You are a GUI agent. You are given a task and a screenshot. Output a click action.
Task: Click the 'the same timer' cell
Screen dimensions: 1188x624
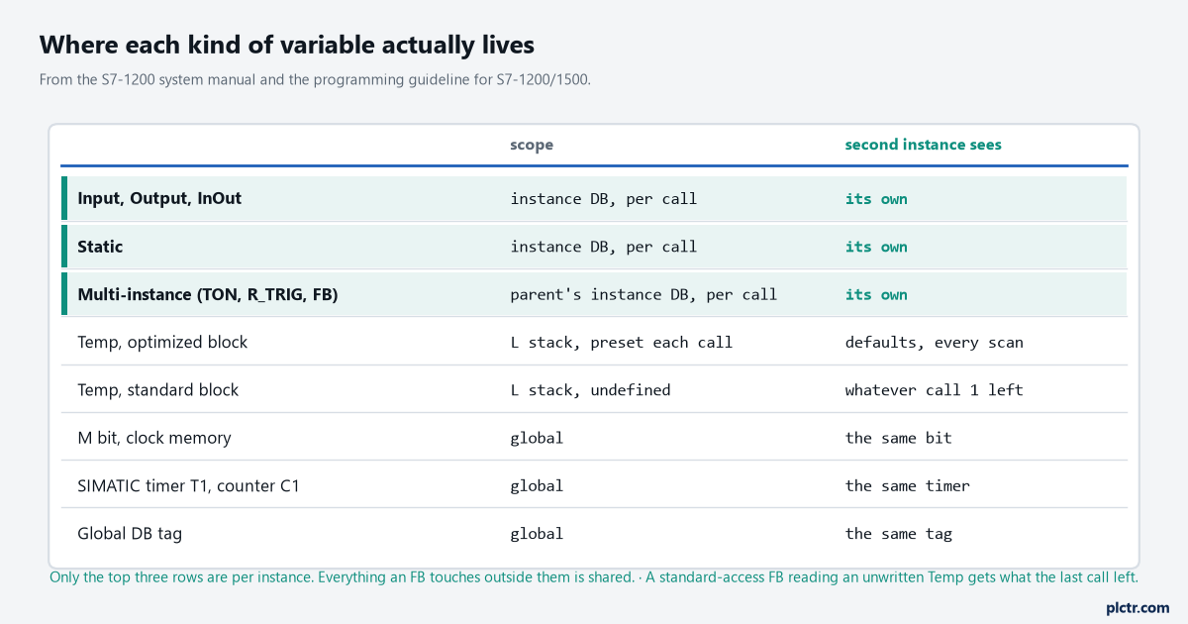(x=907, y=485)
